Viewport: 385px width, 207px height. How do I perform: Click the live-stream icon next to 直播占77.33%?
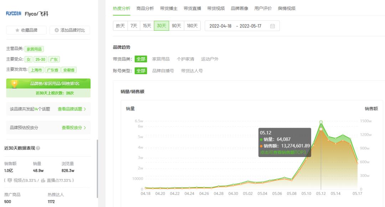point(43,180)
